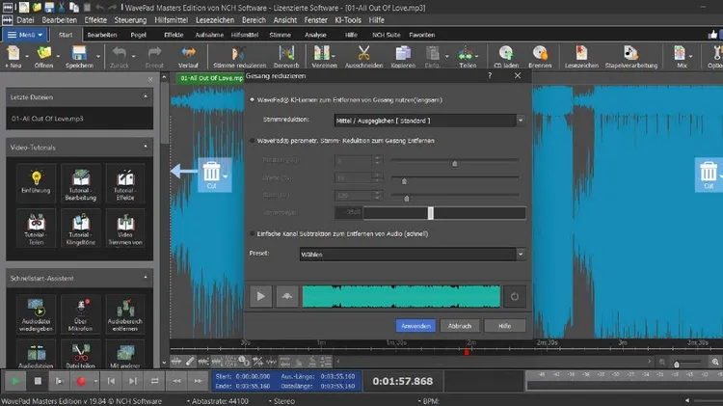Open the Preset Wählen dropdown
This screenshot has height=406, width=723.
(x=521, y=254)
